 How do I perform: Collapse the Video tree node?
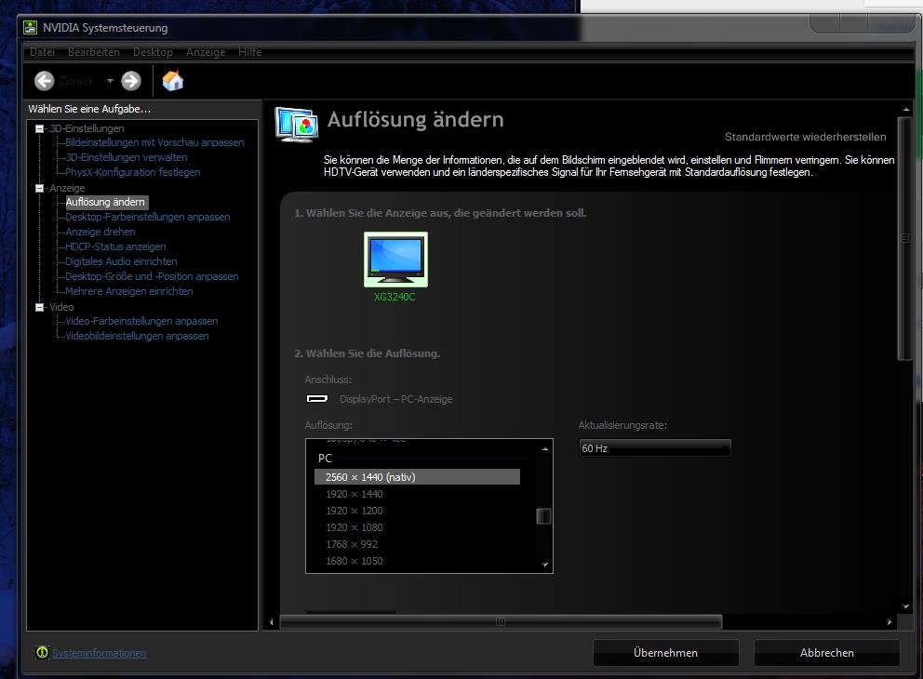(x=39, y=307)
